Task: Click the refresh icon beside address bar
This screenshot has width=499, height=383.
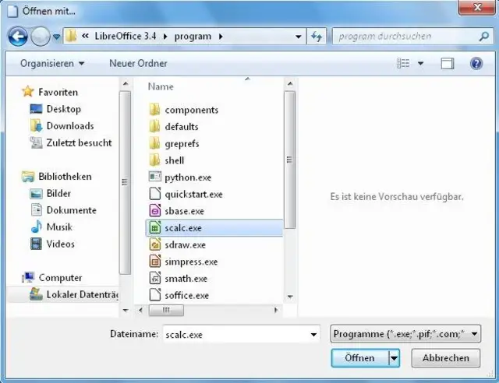Action: click(317, 37)
